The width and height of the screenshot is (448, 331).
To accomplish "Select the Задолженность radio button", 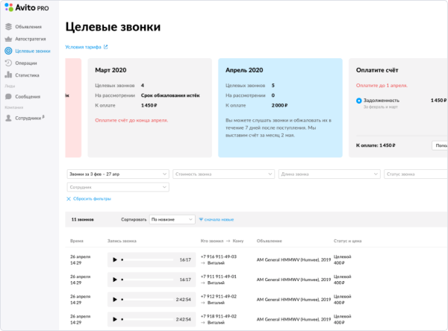I will (359, 100).
